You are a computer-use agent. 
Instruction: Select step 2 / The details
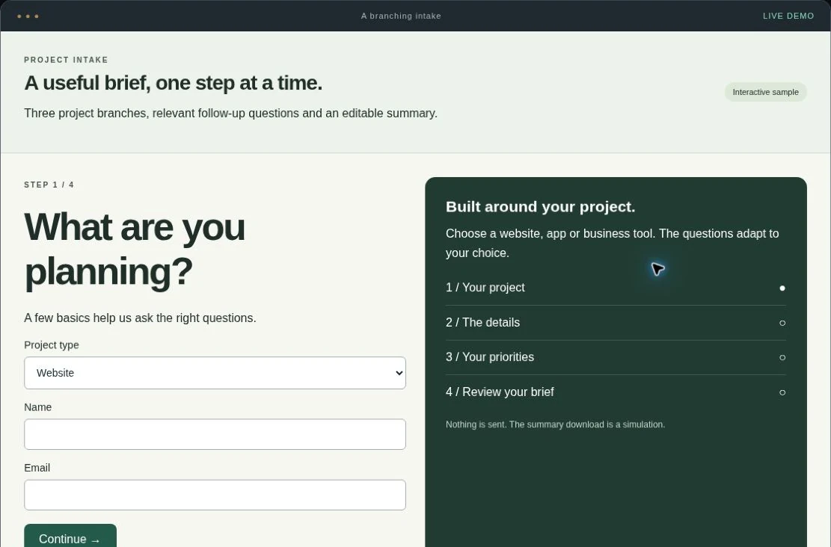tap(616, 323)
